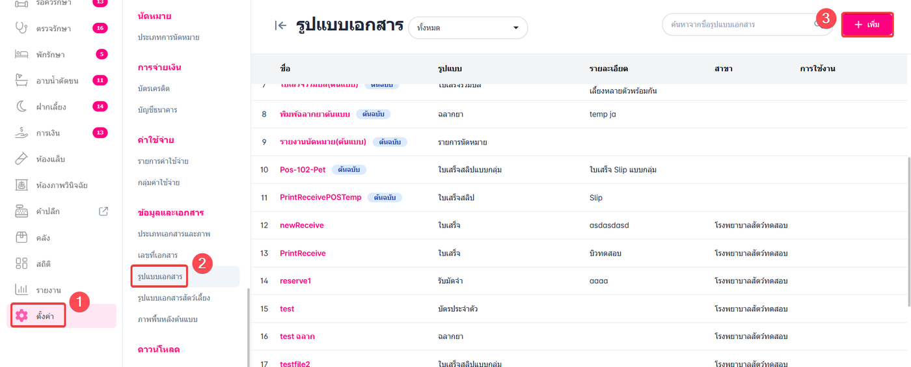Select the test tube icon for ห้องแล็บ
Screen dimensions: 911x367
[x=21, y=159]
